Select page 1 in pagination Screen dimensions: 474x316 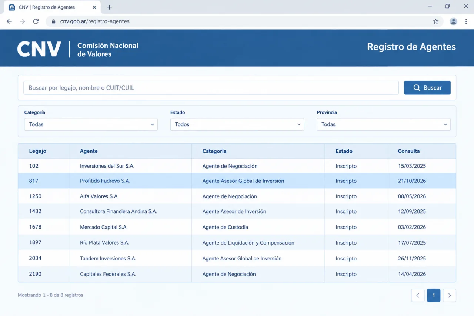434,295
